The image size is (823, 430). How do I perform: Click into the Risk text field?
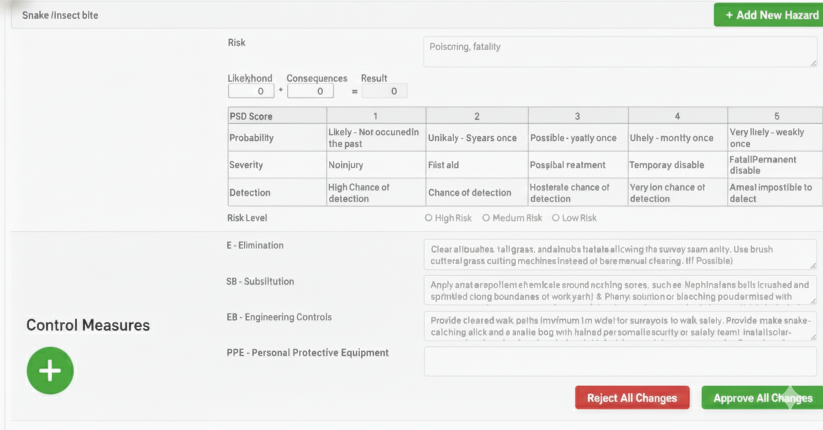[x=620, y=51]
